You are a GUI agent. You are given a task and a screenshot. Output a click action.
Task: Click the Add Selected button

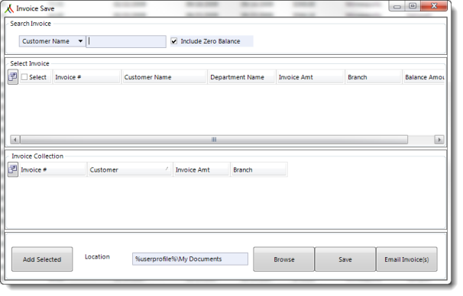(42, 259)
